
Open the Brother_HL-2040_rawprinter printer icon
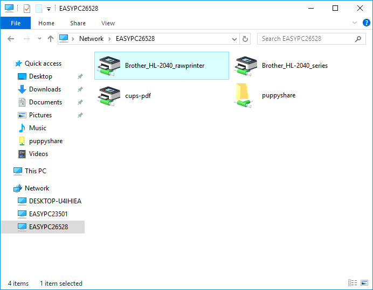coord(109,66)
